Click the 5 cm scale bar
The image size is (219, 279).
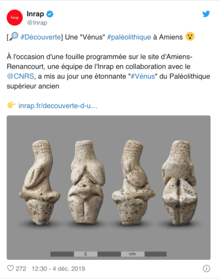pos(109,254)
